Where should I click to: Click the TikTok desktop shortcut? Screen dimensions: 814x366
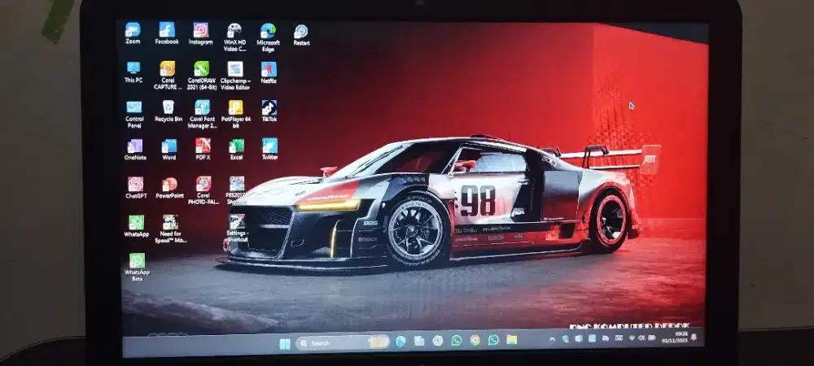pyautogui.click(x=269, y=108)
